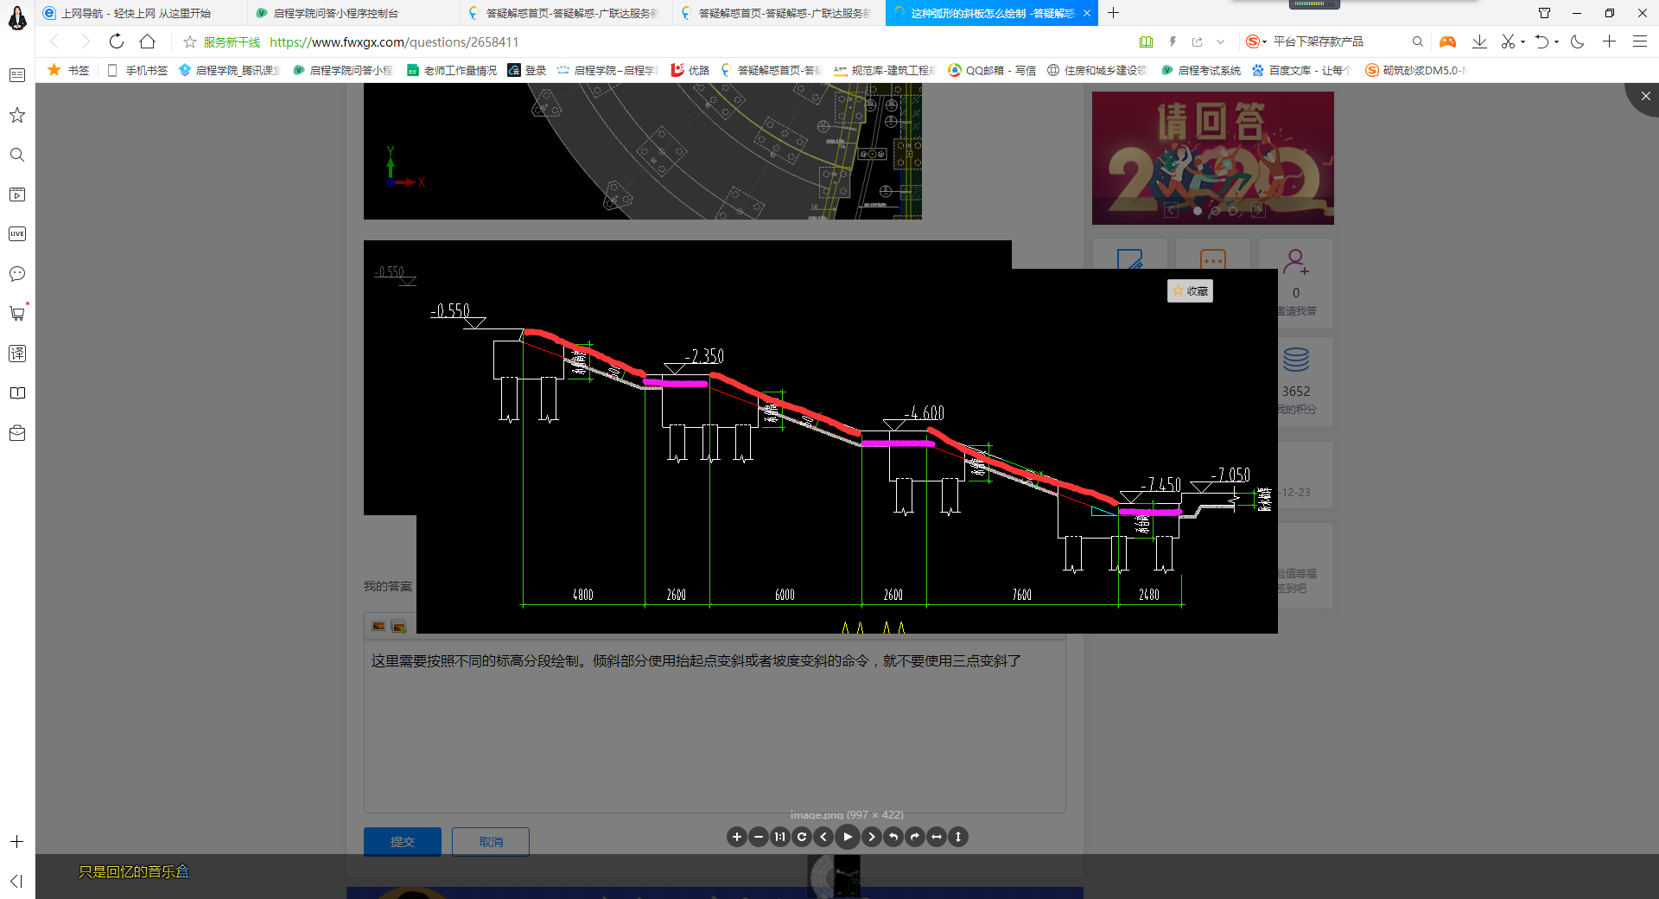Open the user avatar profile icon
Image resolution: width=1659 pixels, height=899 pixels.
pos(17,17)
